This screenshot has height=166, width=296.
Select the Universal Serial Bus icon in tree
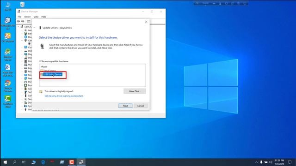tap(26, 109)
